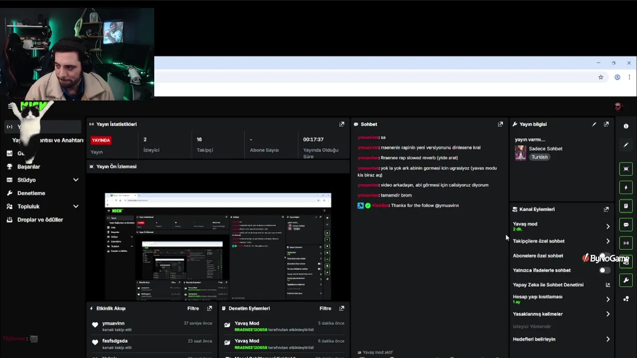Edit stream info with the pencil icon in Yayın bilgisi
Viewport: 637px width, 358px height.
(594, 124)
